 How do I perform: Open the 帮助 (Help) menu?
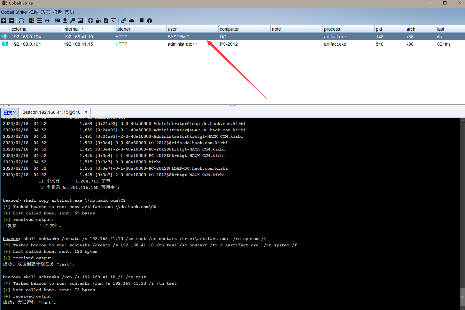(69, 12)
